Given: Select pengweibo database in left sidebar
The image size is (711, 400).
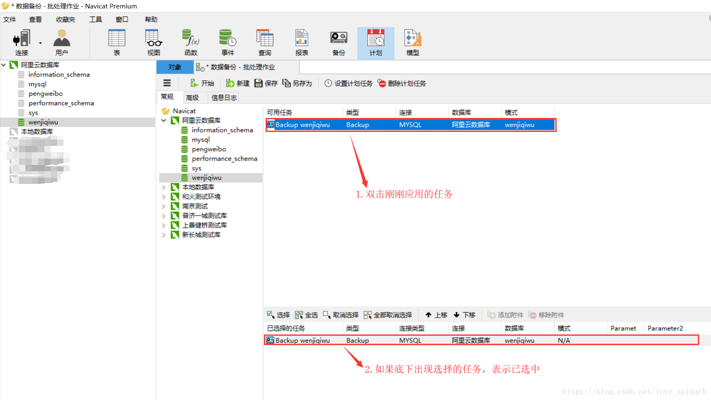Looking at the screenshot, I should coord(45,93).
